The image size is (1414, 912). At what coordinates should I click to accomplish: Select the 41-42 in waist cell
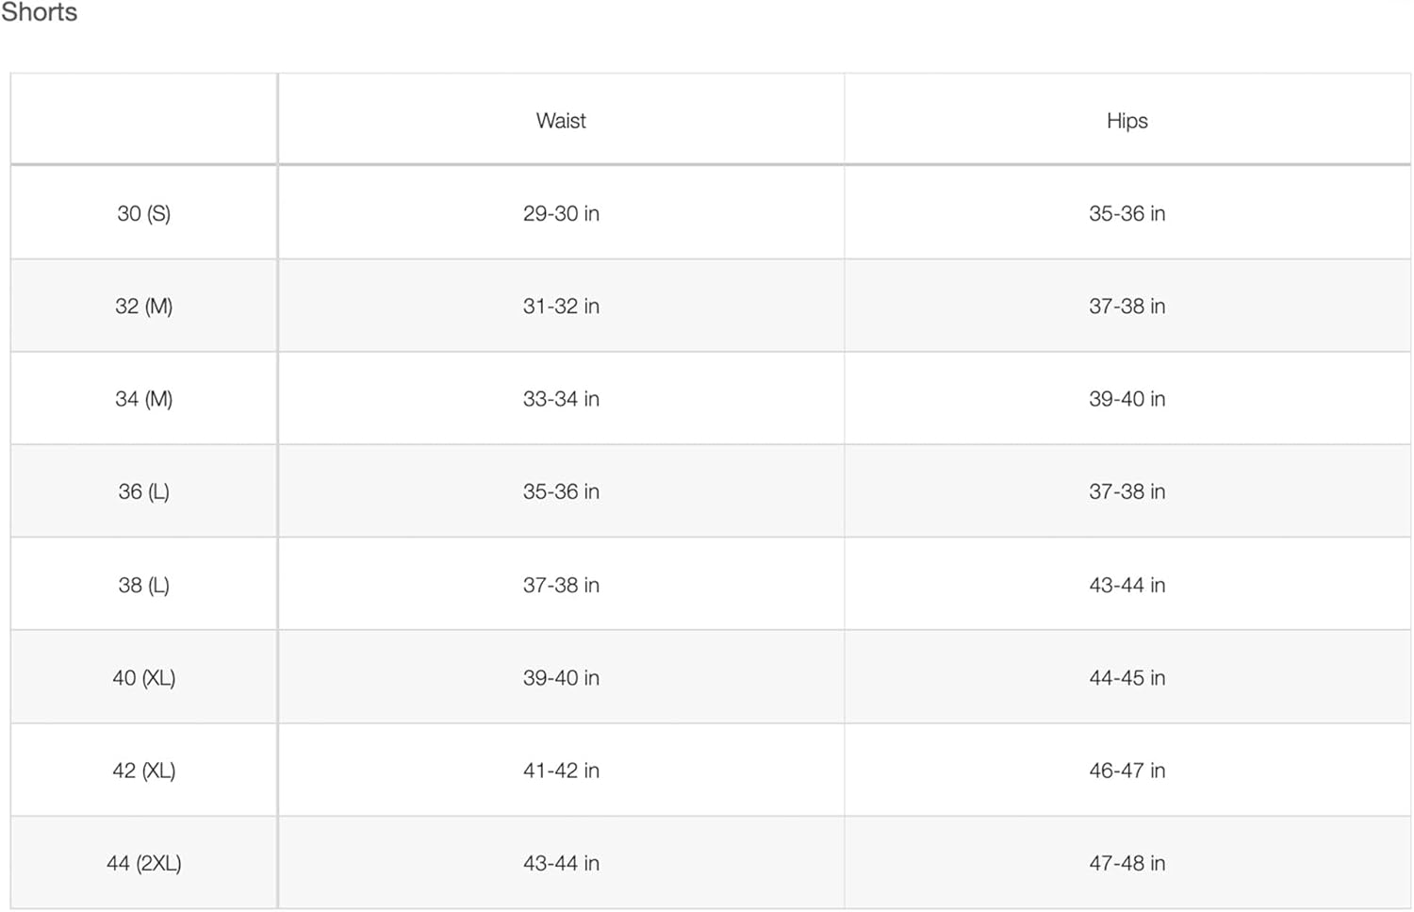click(561, 771)
